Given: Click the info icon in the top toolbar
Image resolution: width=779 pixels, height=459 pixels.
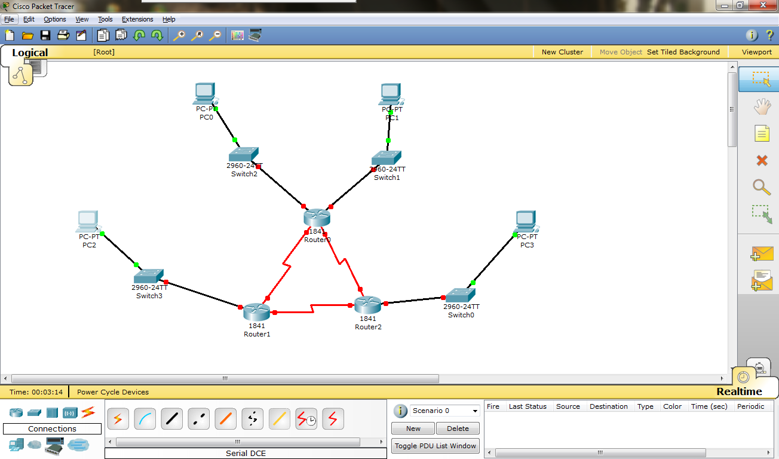Looking at the screenshot, I should pyautogui.click(x=752, y=35).
